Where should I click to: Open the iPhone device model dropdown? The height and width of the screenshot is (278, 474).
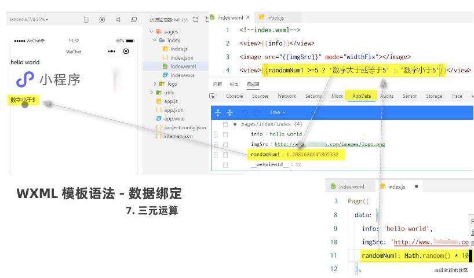[29, 19]
